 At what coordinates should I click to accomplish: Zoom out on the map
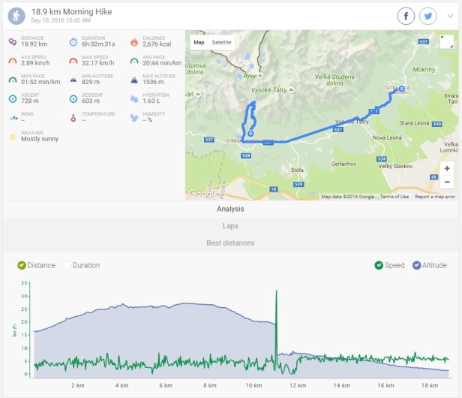tap(447, 182)
